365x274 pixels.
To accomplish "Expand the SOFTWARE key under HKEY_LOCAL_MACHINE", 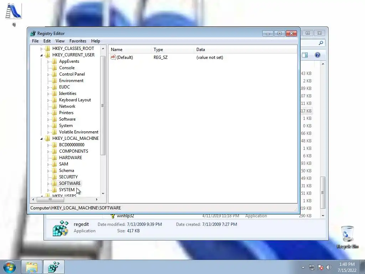I will [48, 184].
